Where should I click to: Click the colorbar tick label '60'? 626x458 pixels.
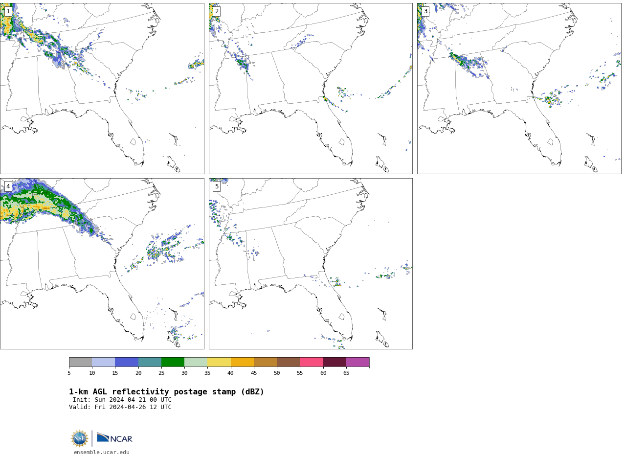(x=323, y=373)
